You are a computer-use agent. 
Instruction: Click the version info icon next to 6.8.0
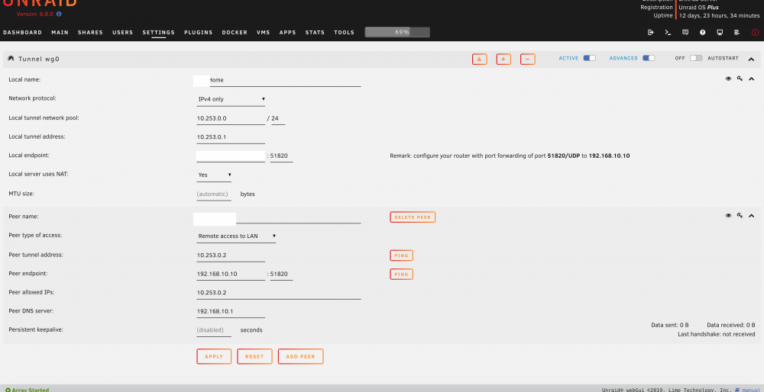59,14
